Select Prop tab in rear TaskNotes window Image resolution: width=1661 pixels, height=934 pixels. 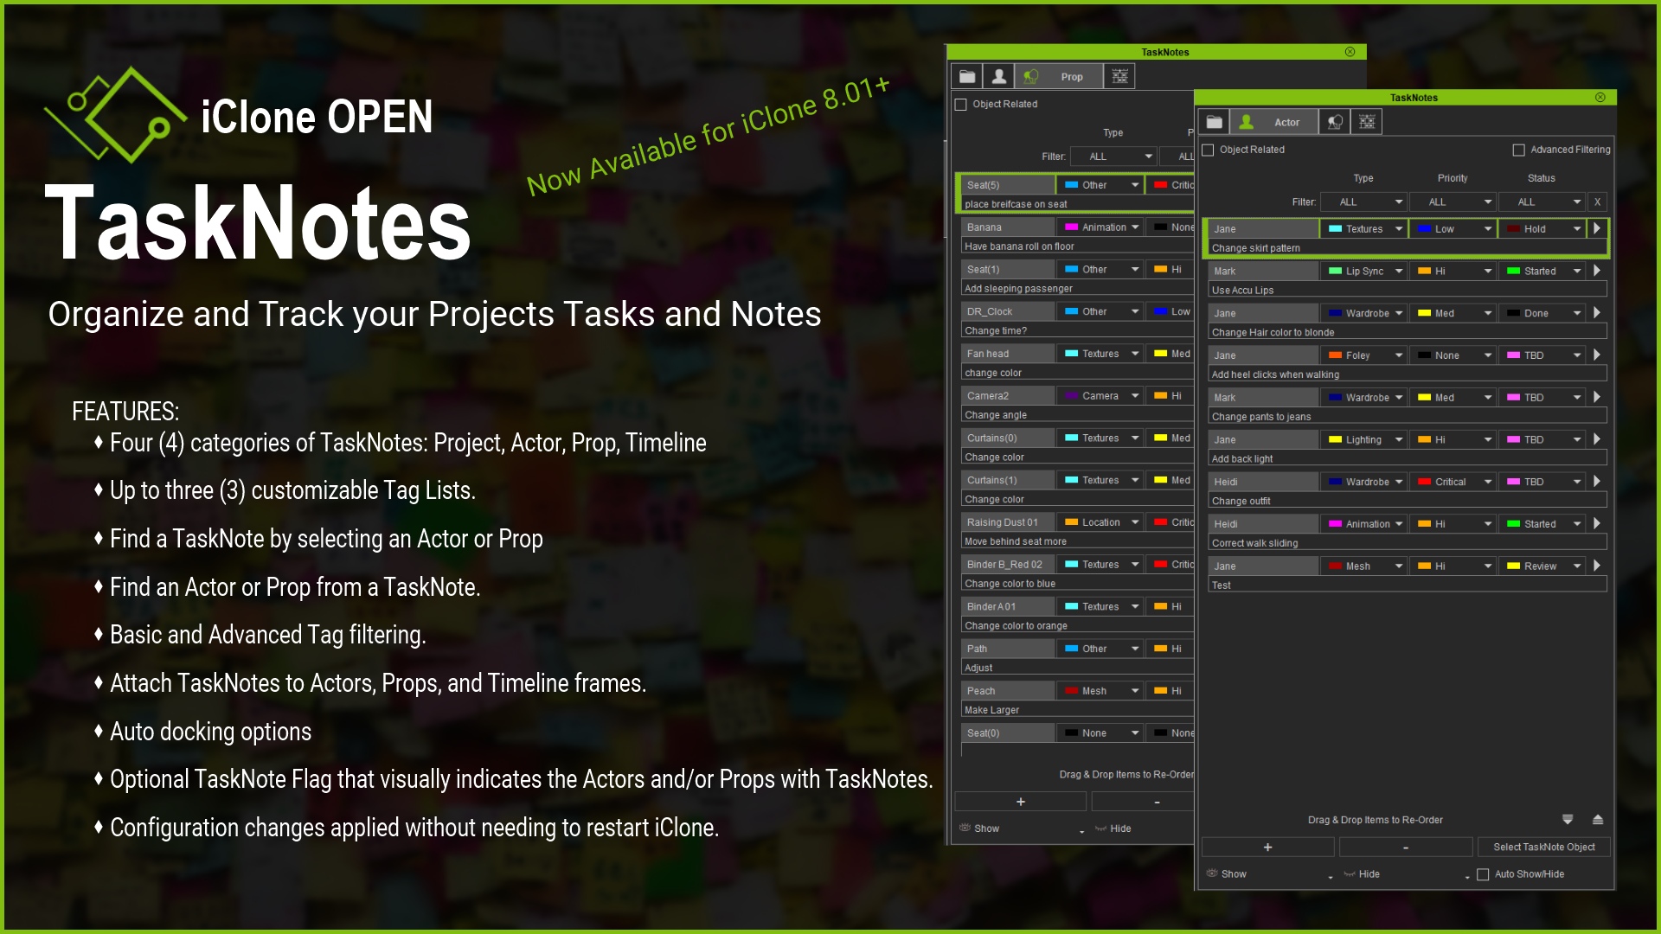point(1060,76)
